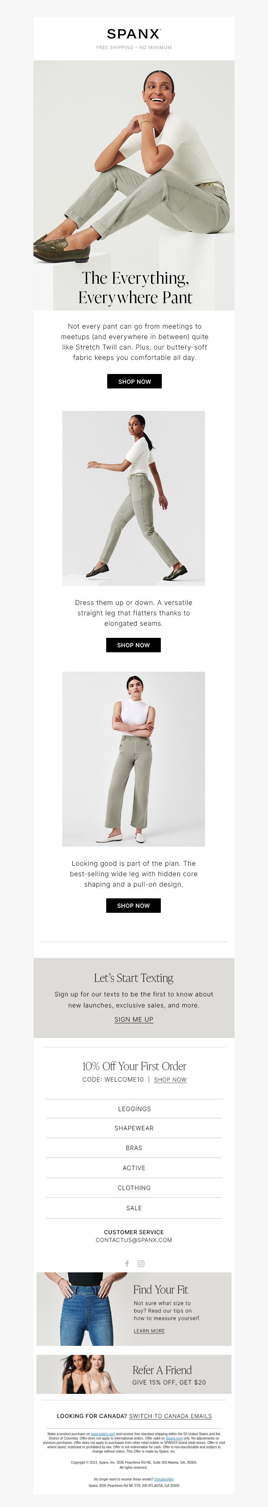Click the hero image of seated model

click(134, 185)
